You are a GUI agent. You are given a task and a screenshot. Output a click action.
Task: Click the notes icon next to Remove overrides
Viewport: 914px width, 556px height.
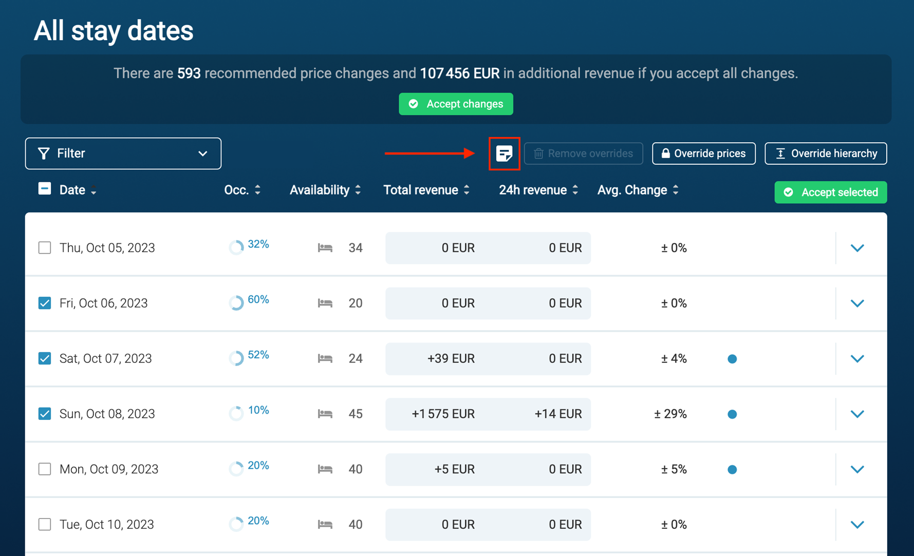(504, 154)
